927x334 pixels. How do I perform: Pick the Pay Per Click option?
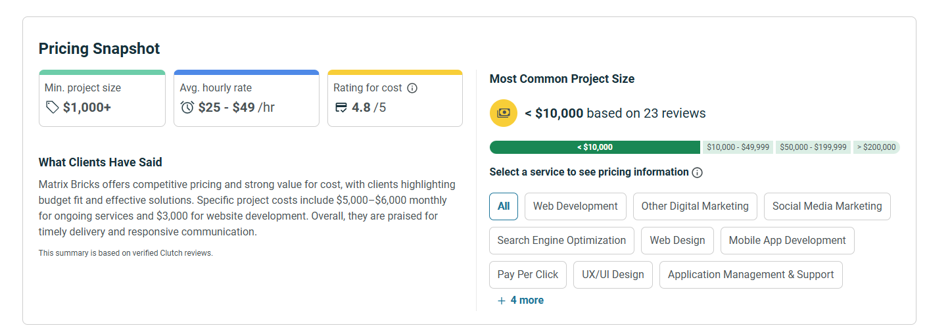(527, 275)
